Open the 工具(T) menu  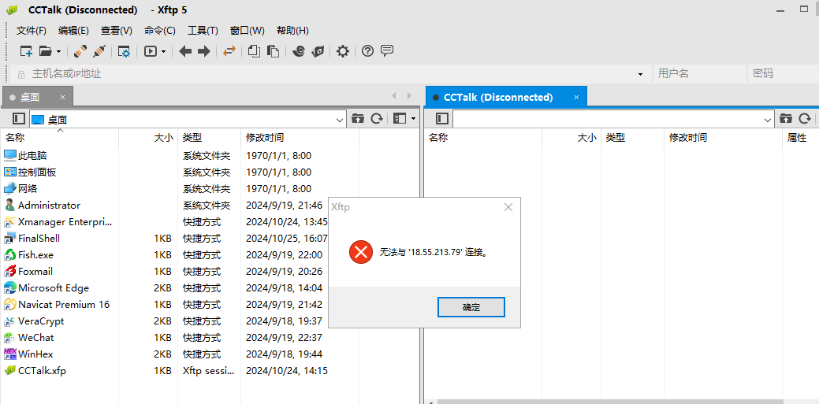tap(203, 30)
